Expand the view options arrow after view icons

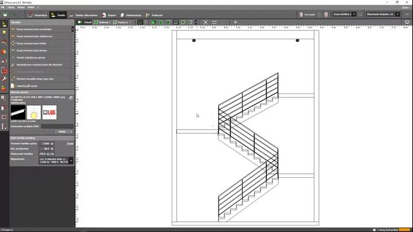coord(196,23)
